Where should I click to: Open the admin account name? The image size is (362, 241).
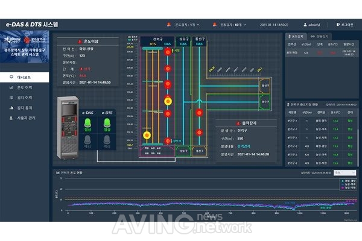[314, 25]
